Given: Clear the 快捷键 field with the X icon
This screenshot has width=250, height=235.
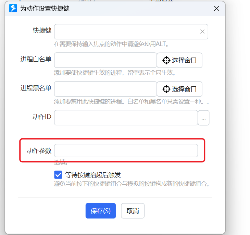Looking at the screenshot, I should point(202,32).
